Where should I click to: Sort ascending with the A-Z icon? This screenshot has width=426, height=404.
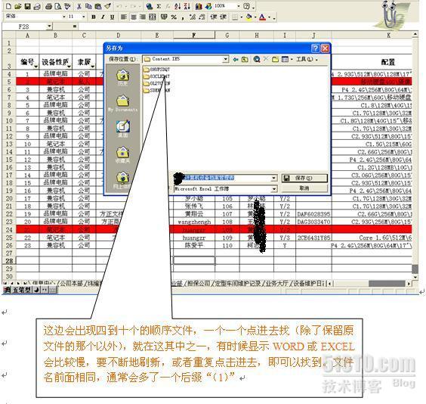click(x=177, y=6)
